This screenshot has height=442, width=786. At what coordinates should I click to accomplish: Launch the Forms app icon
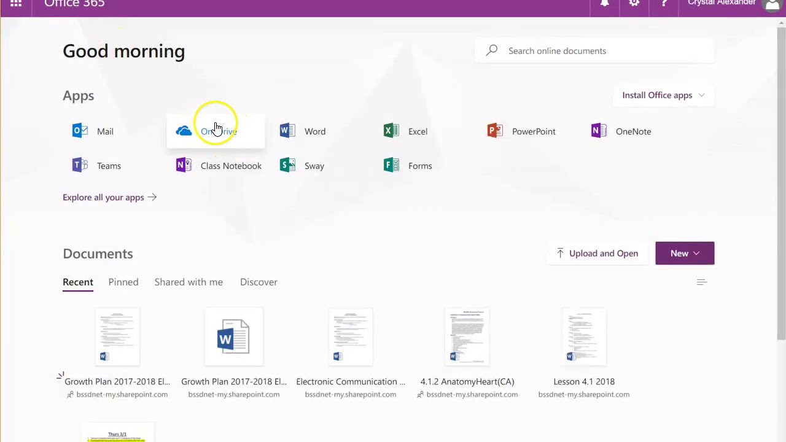tap(391, 165)
